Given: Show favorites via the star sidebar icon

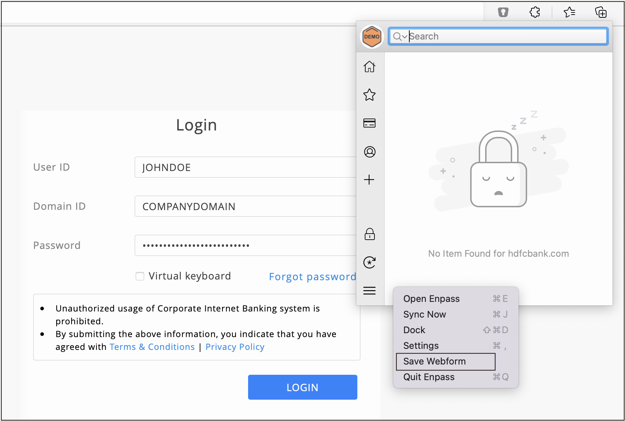Looking at the screenshot, I should click(x=369, y=95).
